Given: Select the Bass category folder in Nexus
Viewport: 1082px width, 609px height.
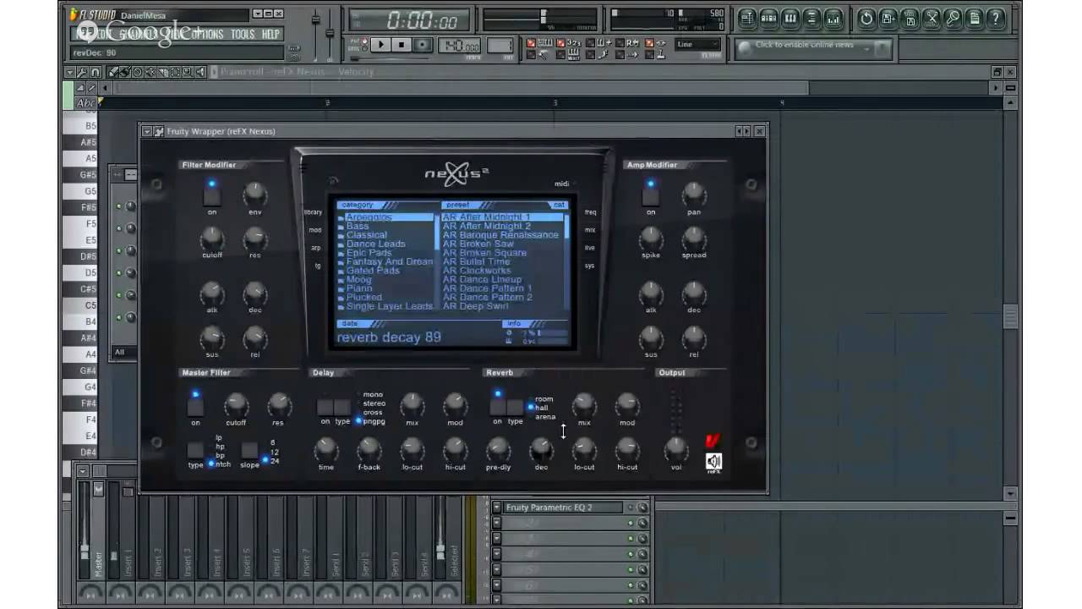Looking at the screenshot, I should tap(358, 227).
